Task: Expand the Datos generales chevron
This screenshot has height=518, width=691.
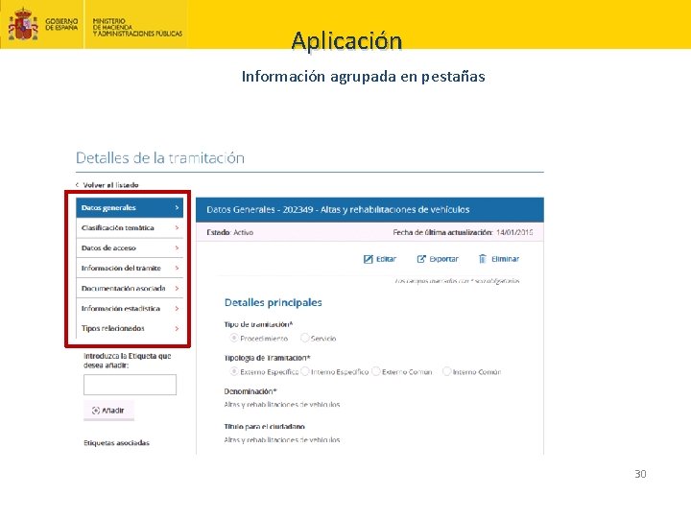Action: (177, 207)
